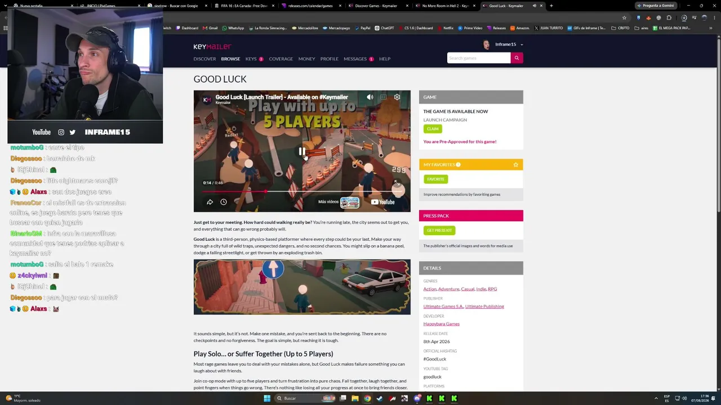Click the My Favorites info icon

(458, 164)
